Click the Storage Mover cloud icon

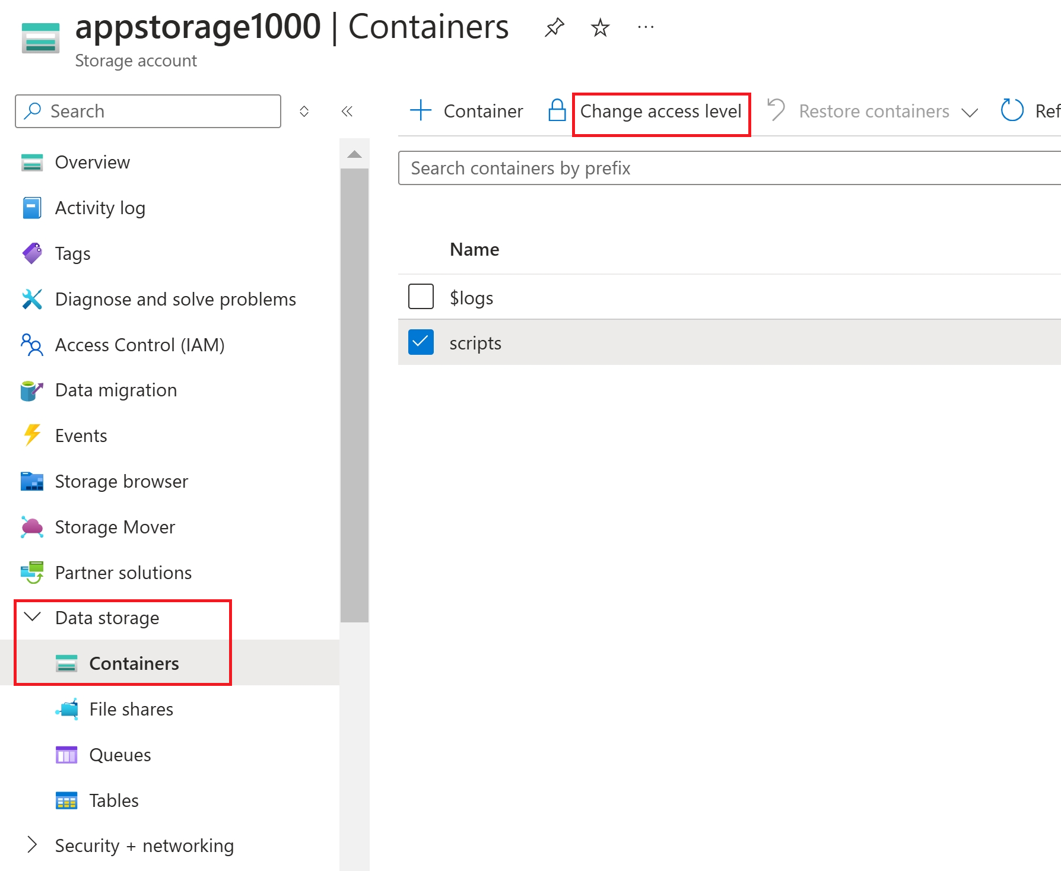tap(32, 527)
